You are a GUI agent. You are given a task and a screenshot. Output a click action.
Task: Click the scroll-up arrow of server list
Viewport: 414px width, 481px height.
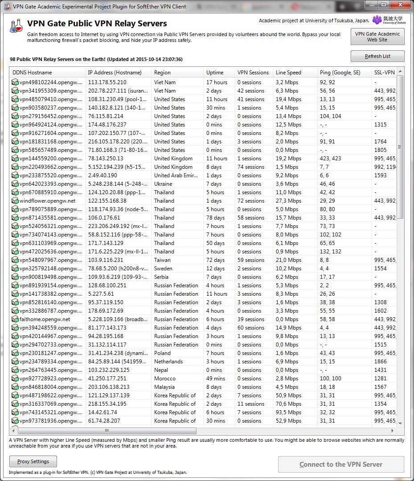400,71
